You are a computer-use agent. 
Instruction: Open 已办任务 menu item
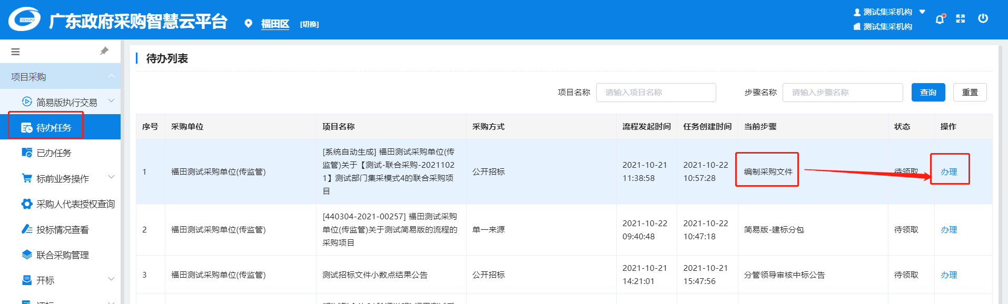(54, 153)
